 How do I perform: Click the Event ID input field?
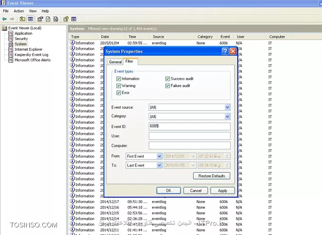click(x=189, y=126)
